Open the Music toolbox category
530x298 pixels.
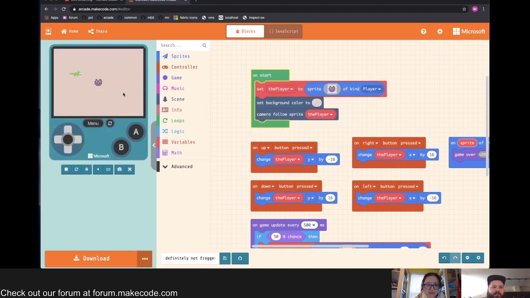coord(178,89)
